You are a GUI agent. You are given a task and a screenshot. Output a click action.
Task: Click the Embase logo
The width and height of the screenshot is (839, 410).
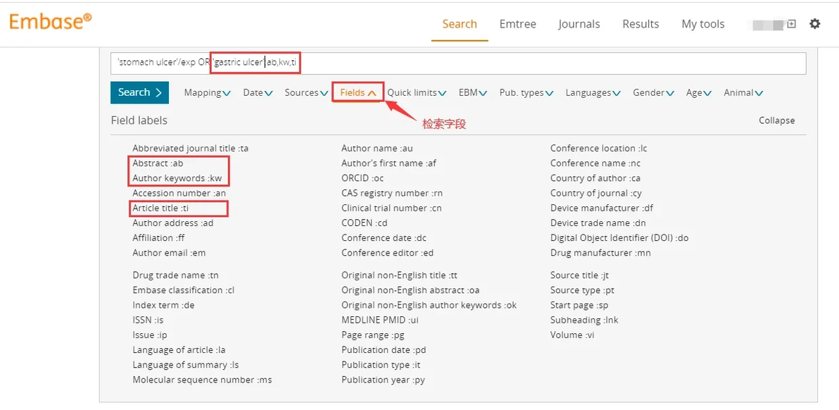[50, 21]
